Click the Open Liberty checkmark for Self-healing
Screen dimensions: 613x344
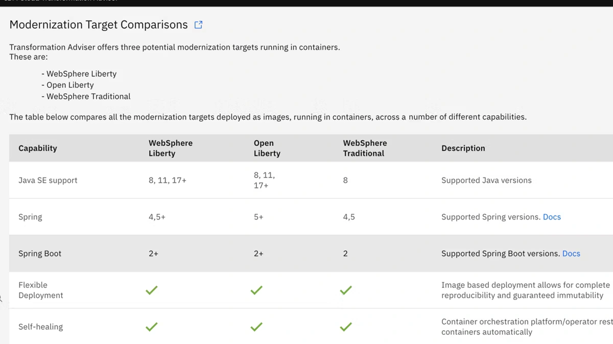pyautogui.click(x=256, y=327)
